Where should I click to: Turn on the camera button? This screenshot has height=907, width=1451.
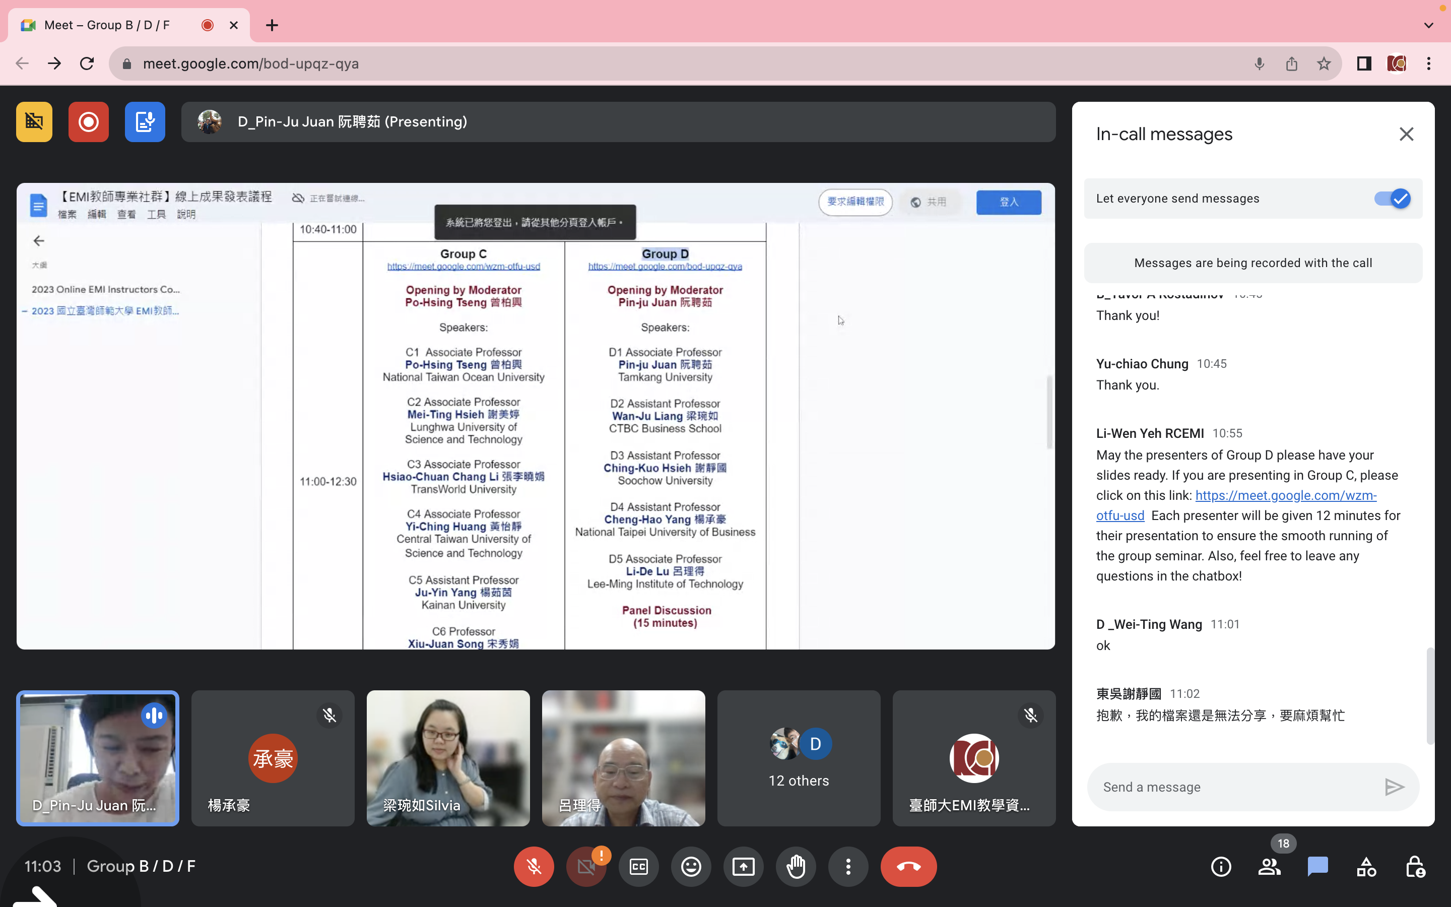click(586, 866)
